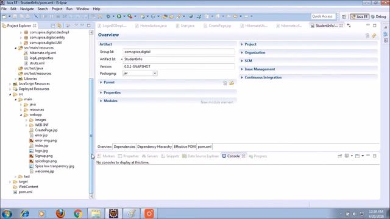The width and height of the screenshot is (390, 219).
Task: Open the Project menu
Action: pos(57,9)
